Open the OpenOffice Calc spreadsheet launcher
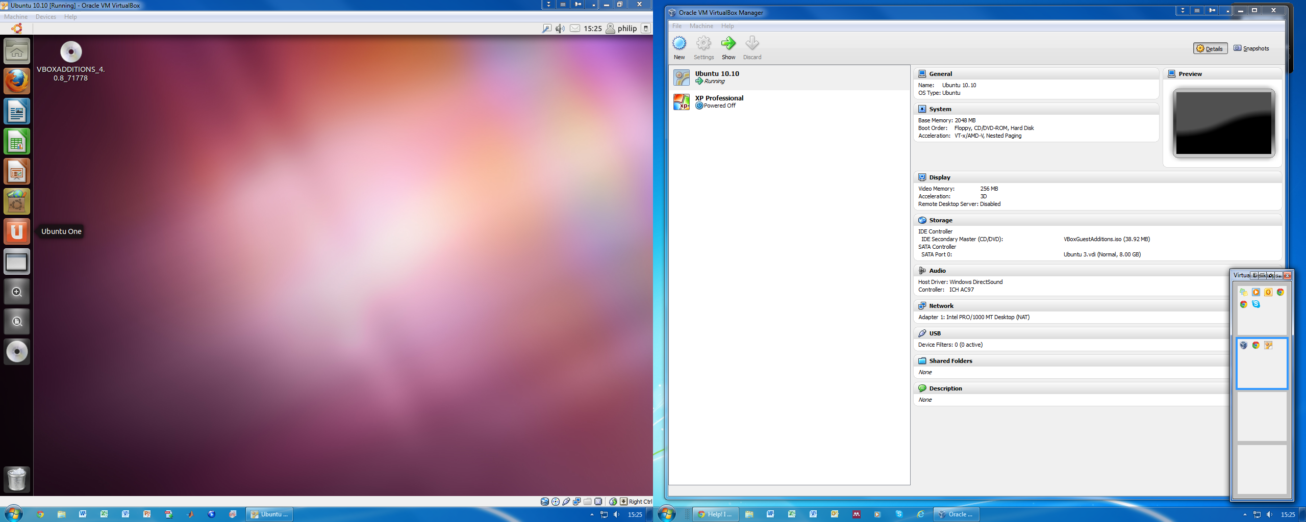Screen dimensions: 1306x522 click(17, 142)
